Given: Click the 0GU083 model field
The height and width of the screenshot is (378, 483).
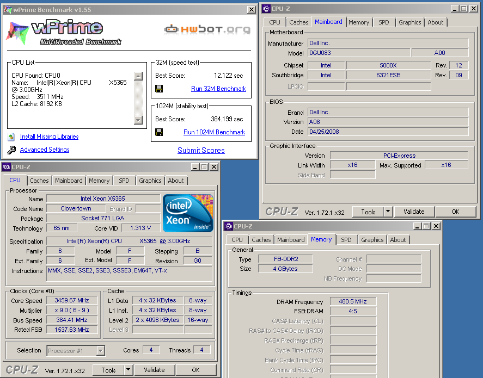Looking at the screenshot, I should [359, 53].
